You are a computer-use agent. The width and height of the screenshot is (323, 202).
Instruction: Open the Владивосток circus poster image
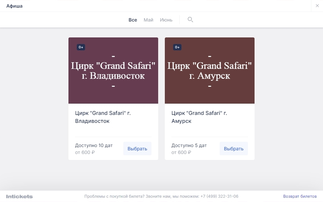(x=113, y=71)
